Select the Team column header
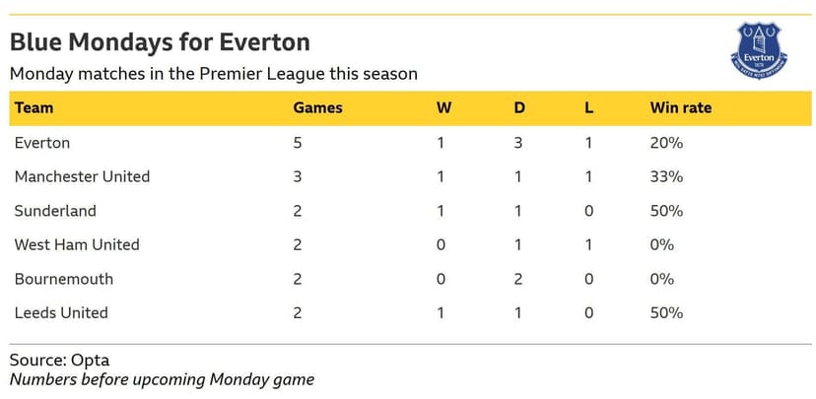 click(x=34, y=108)
